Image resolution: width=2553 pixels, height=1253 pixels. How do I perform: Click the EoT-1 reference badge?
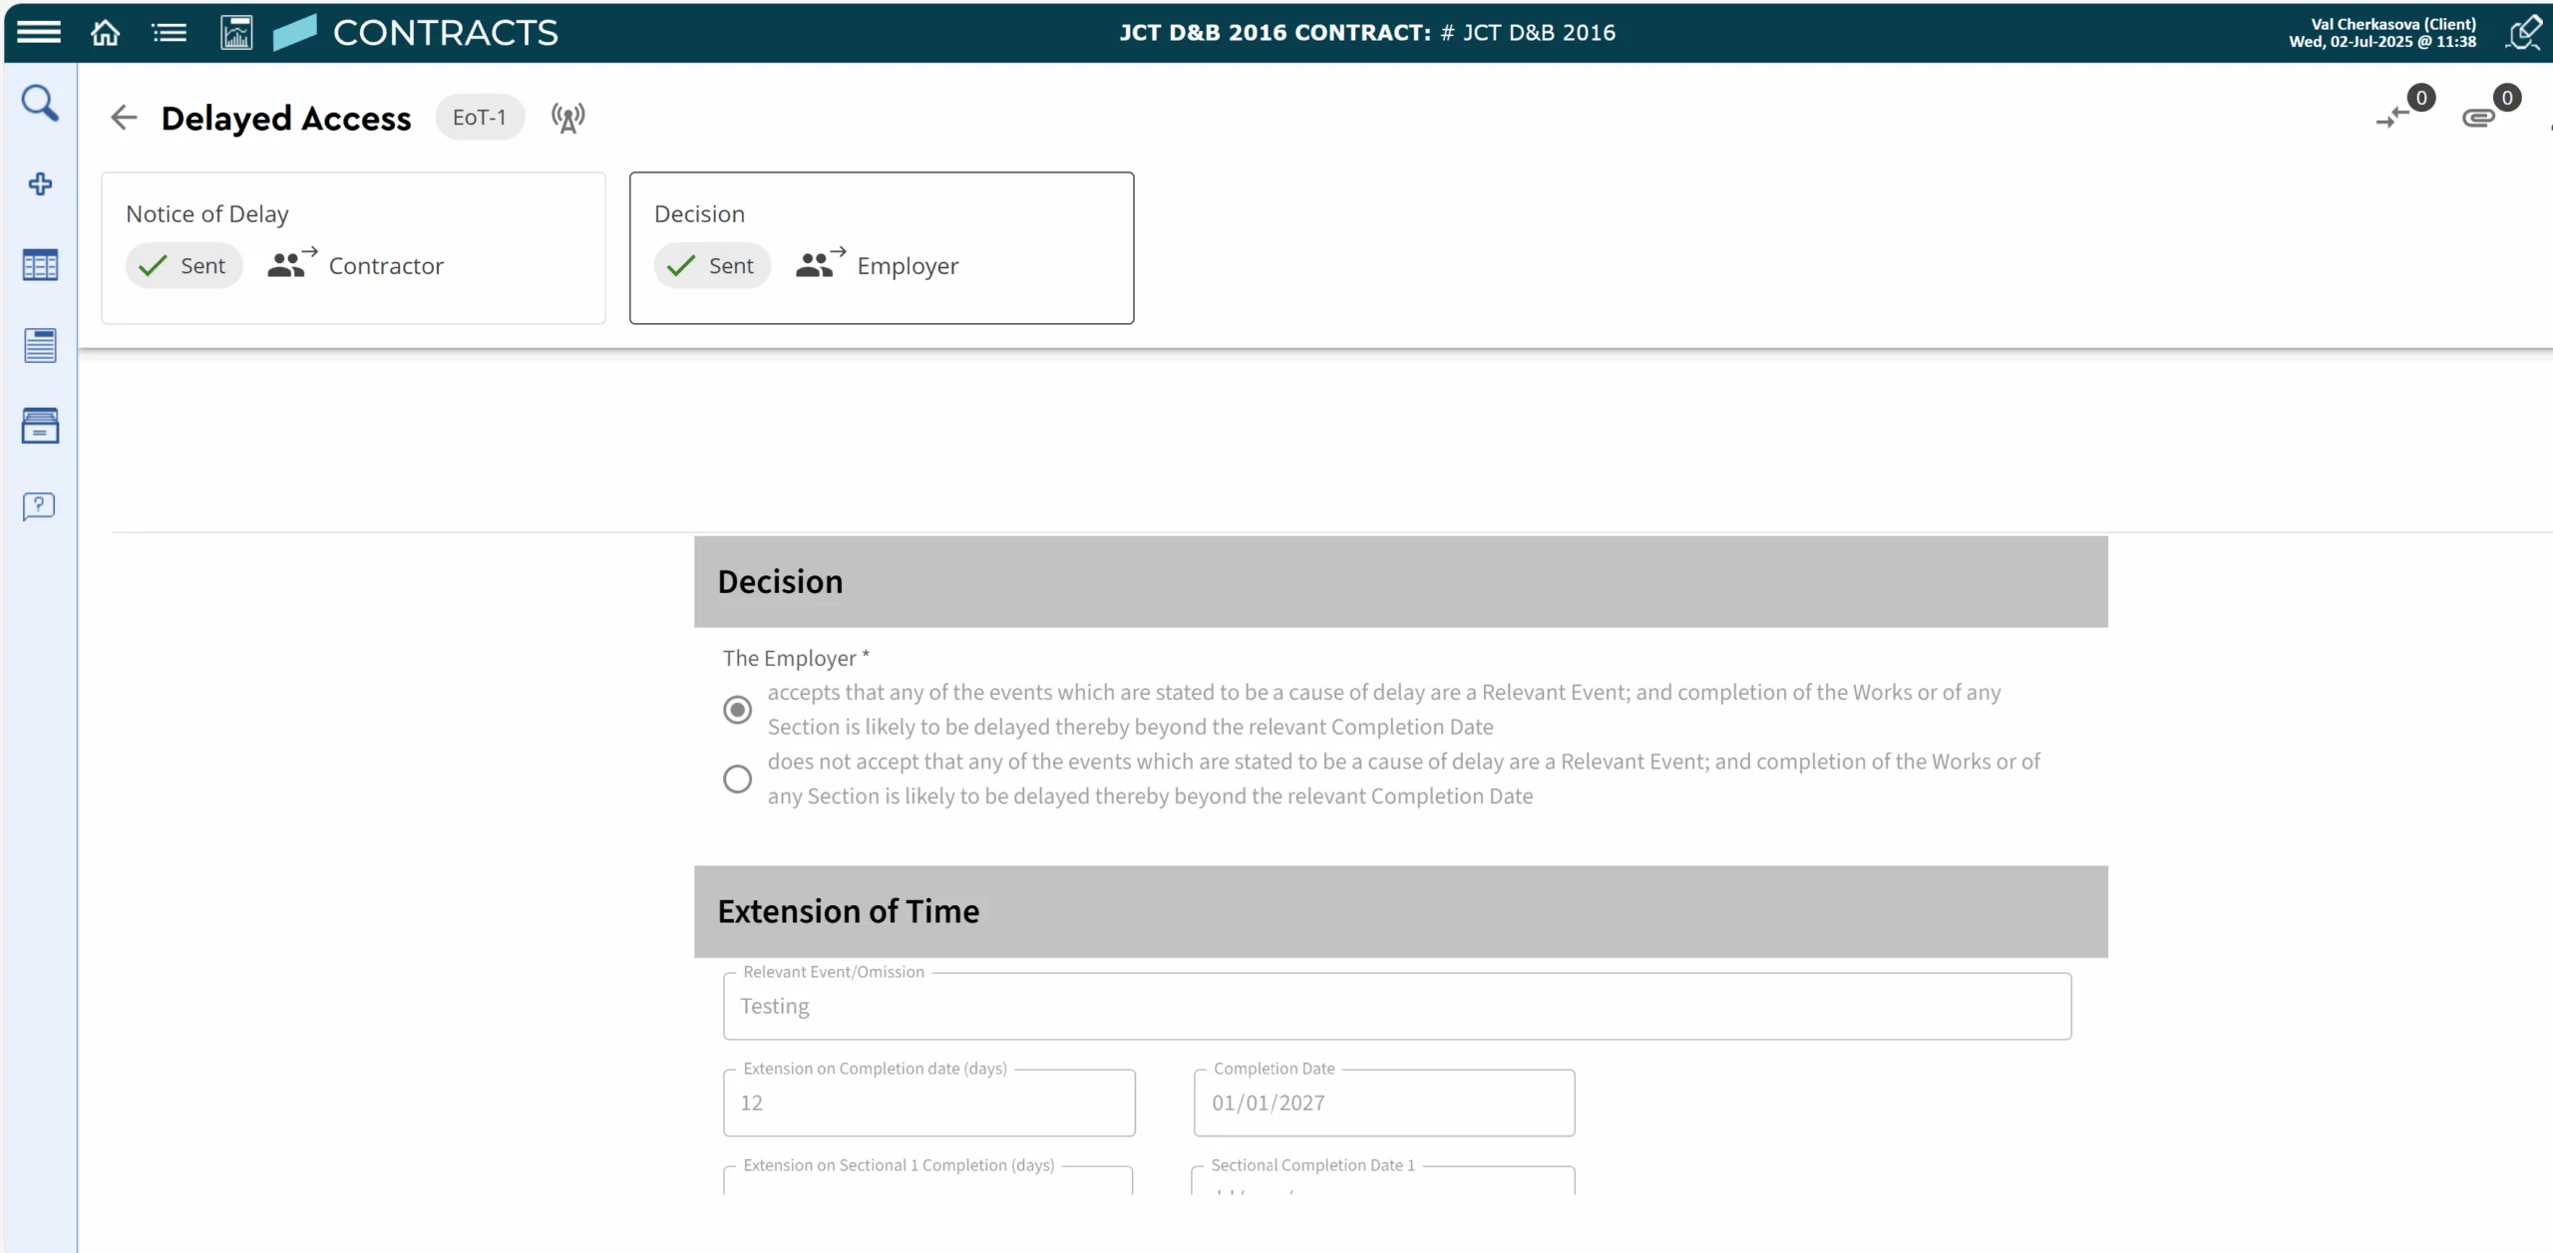[479, 118]
